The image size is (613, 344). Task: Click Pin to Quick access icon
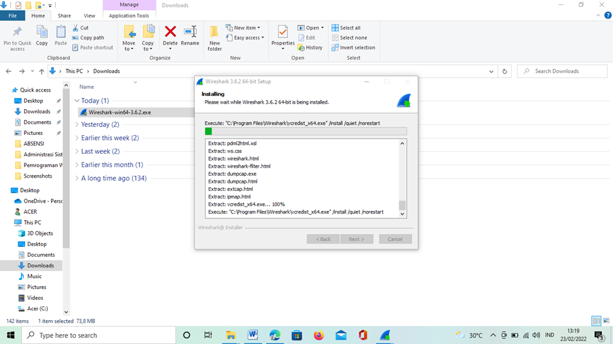pos(17,32)
